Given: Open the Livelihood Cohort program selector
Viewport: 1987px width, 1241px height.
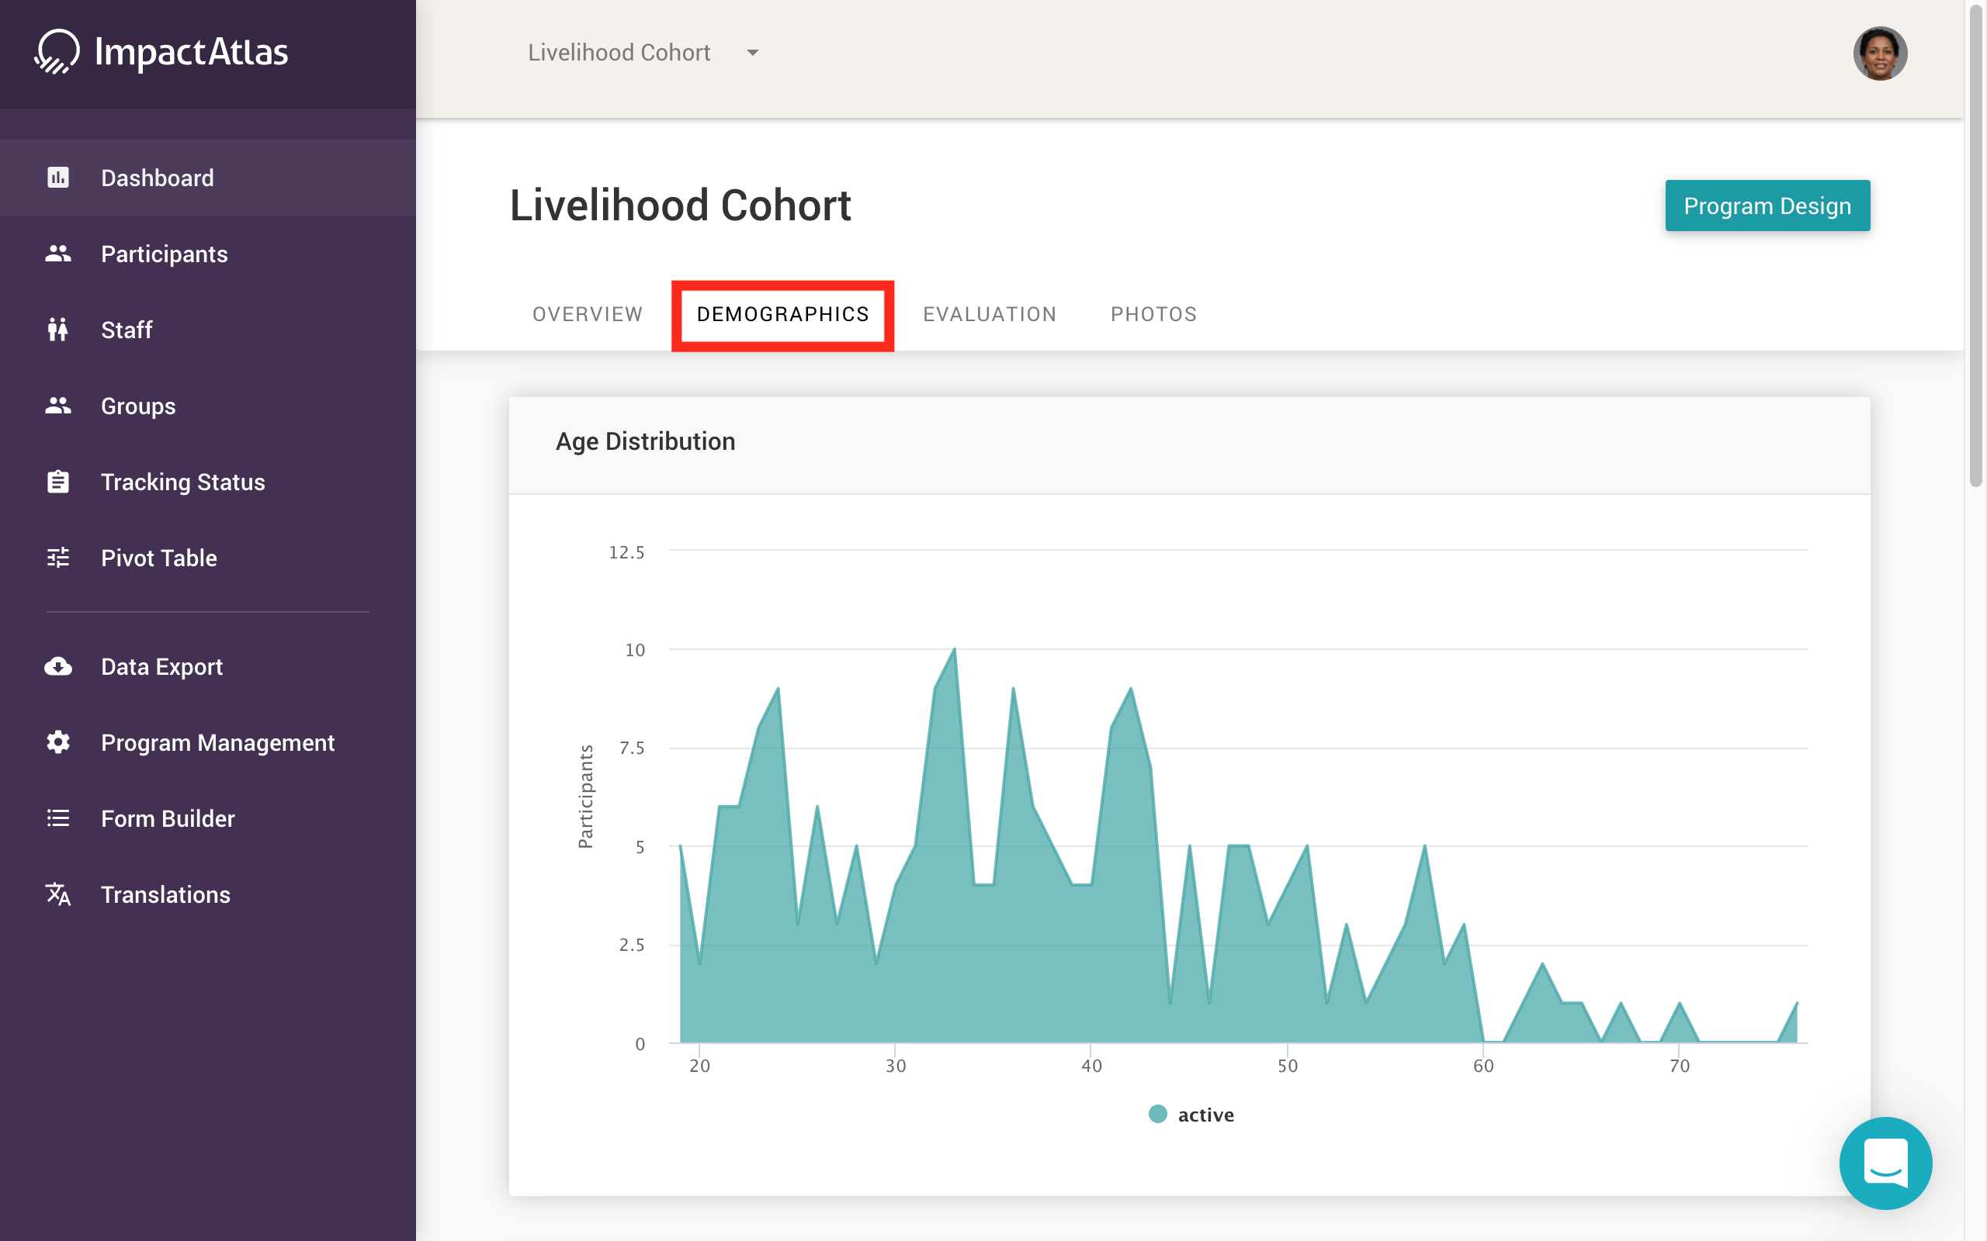Looking at the screenshot, I should point(619,53).
